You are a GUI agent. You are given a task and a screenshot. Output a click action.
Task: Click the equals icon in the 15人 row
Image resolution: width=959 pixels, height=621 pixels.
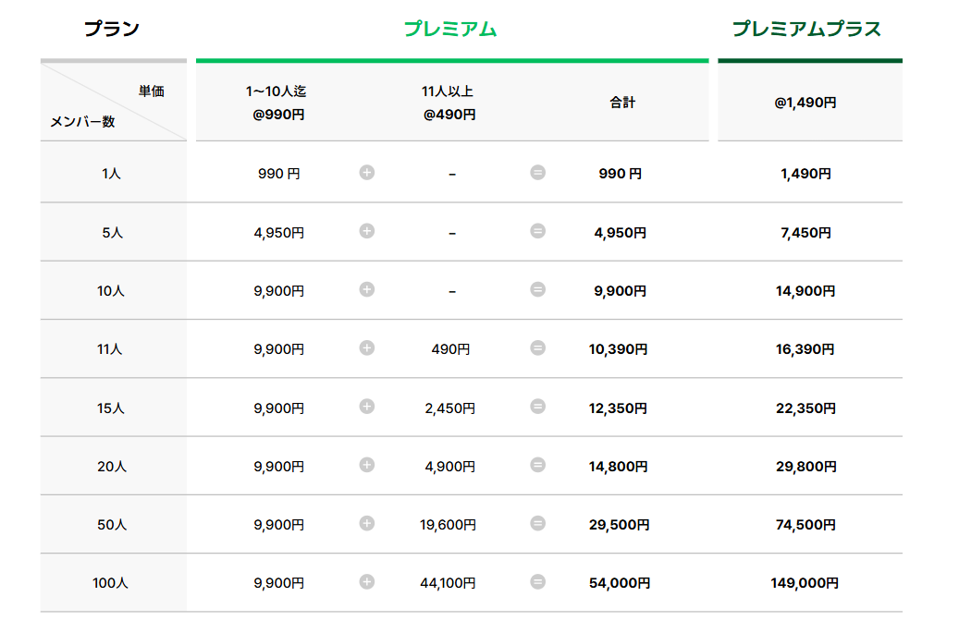click(x=537, y=407)
